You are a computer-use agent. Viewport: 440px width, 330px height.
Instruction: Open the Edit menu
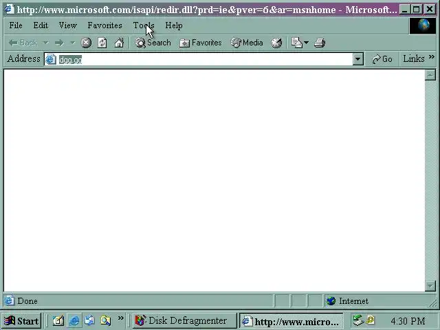click(x=41, y=25)
